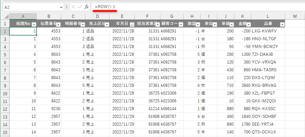Select row 1 header
305x137 pixels.
click(x=5, y=24)
